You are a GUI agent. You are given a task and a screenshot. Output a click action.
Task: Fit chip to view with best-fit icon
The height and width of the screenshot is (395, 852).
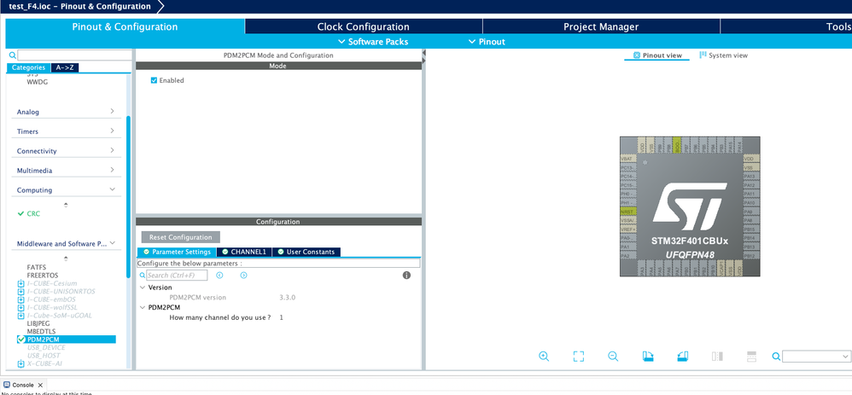(x=579, y=357)
